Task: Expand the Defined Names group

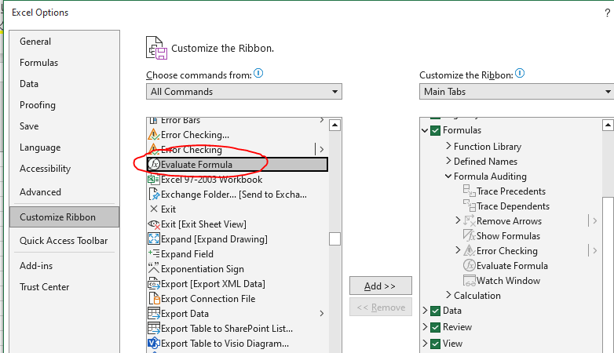Action: coord(448,161)
